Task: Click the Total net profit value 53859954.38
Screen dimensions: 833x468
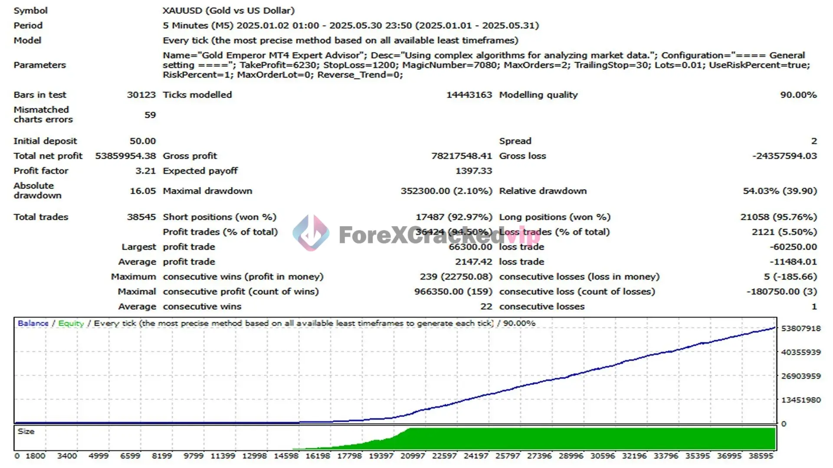Action: (125, 156)
